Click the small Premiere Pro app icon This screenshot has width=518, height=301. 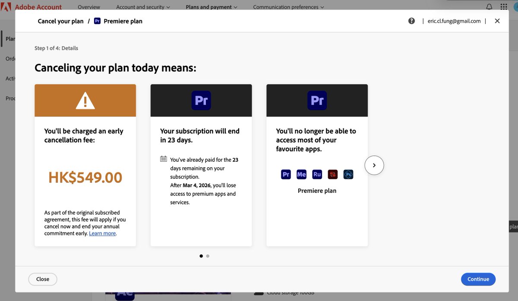tap(286, 174)
